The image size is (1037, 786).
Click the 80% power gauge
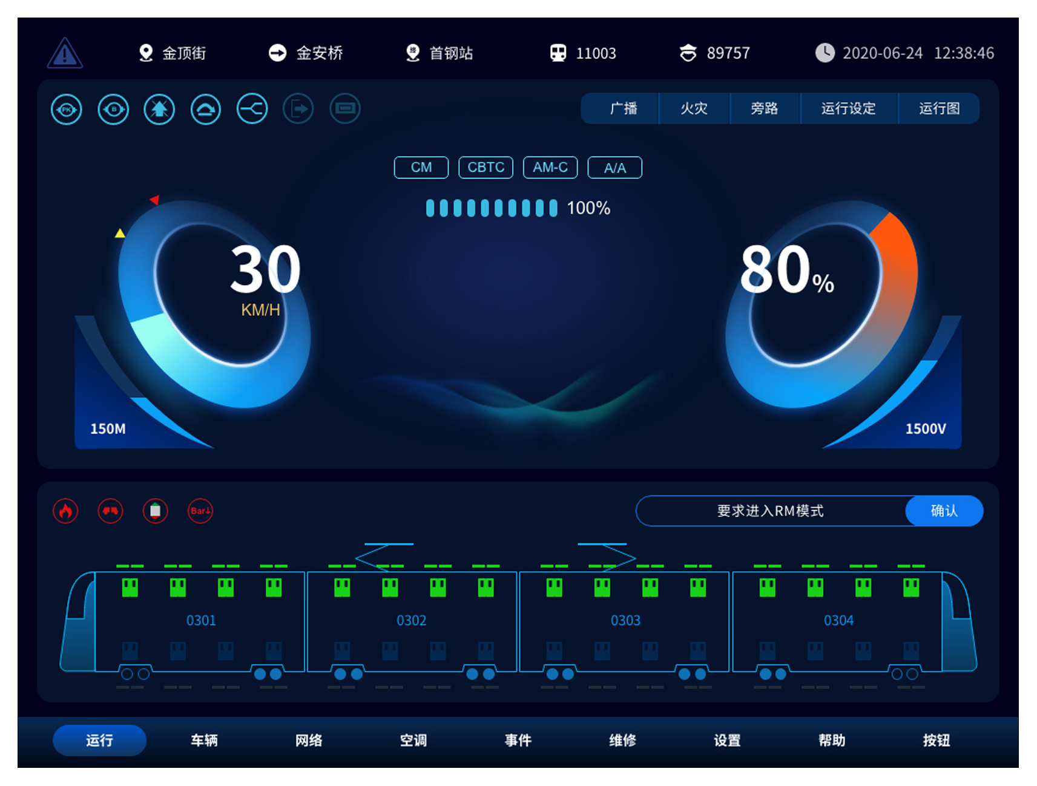tap(821, 304)
